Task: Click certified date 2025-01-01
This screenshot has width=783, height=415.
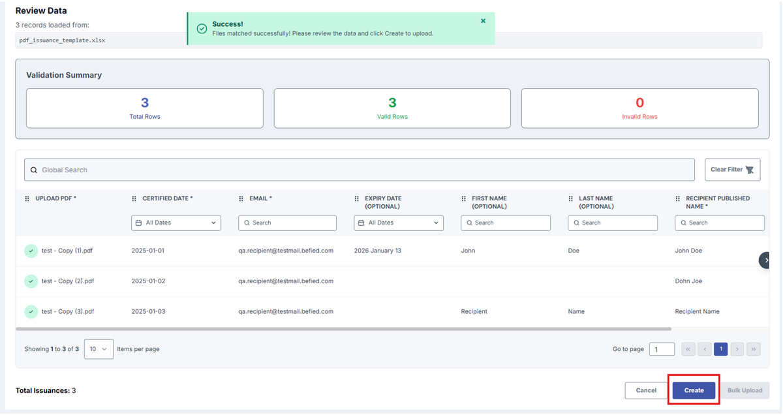Action: click(x=148, y=251)
